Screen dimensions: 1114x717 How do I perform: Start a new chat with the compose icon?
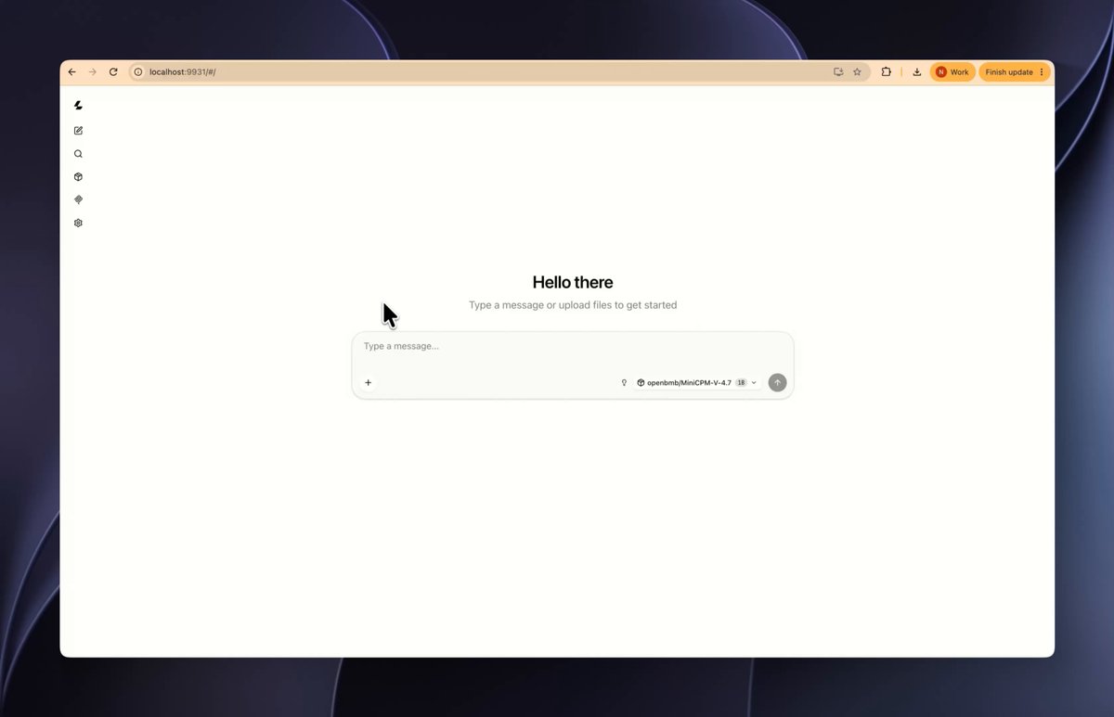[x=78, y=131]
